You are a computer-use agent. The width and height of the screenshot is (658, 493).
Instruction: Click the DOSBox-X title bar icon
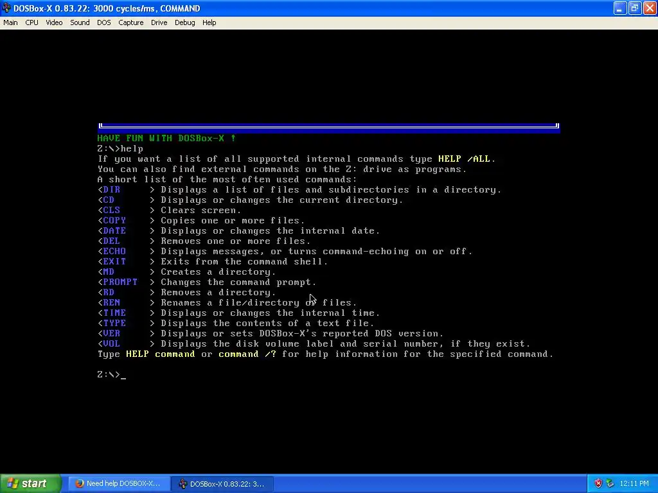(6, 8)
